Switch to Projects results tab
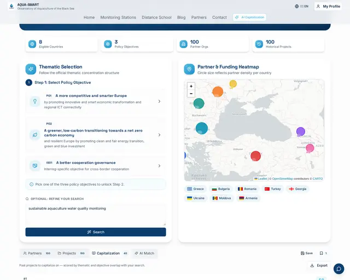The width and height of the screenshot is (350, 280). pyautogui.click(x=71, y=253)
